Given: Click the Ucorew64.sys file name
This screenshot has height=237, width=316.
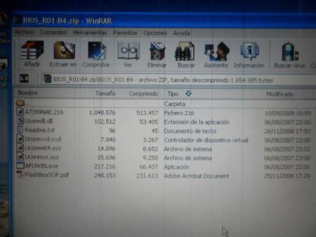Looking at the screenshot, I should point(43,148).
